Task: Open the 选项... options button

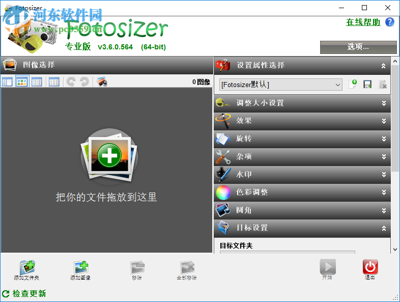Action: (358, 47)
